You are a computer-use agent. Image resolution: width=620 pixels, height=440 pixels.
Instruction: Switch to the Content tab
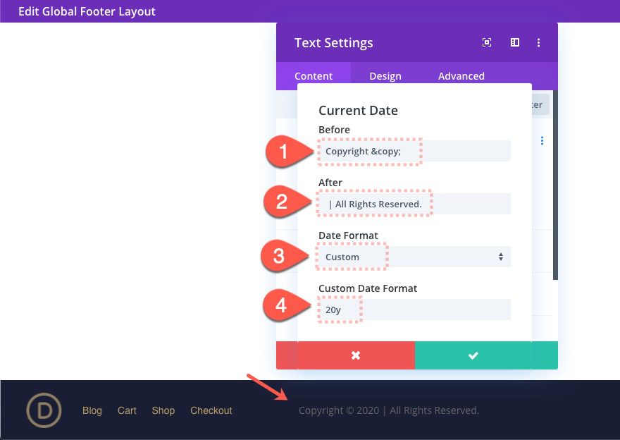[314, 75]
